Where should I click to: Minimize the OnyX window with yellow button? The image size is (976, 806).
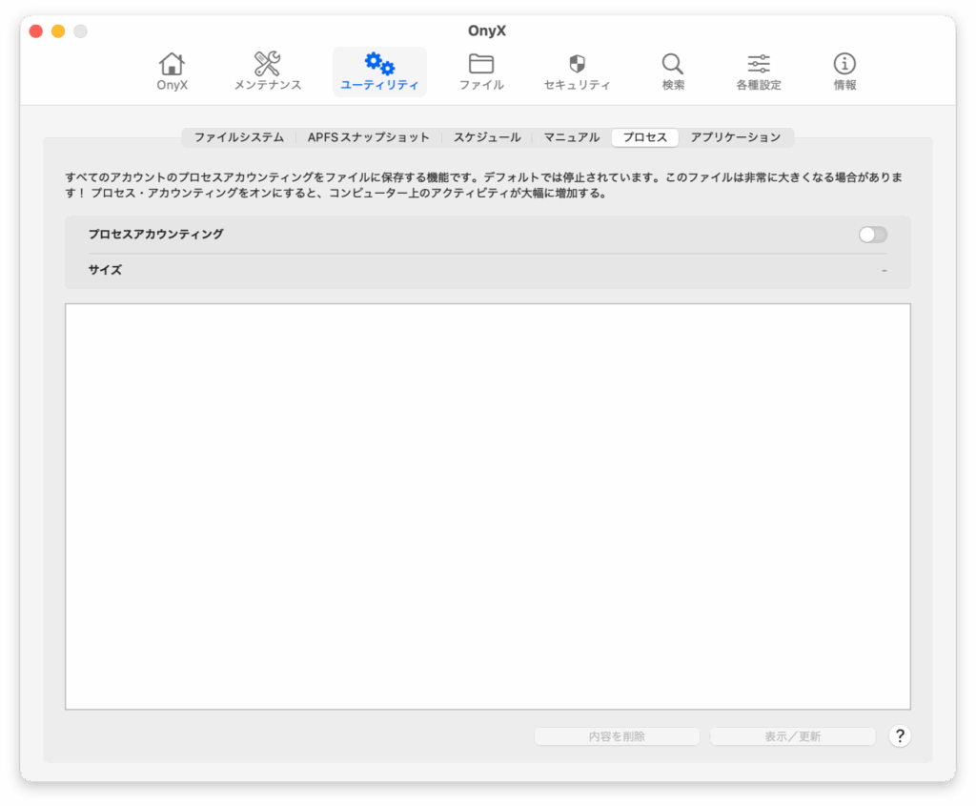pos(58,31)
